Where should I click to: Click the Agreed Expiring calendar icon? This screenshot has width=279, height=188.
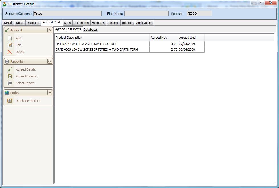click(x=10, y=76)
